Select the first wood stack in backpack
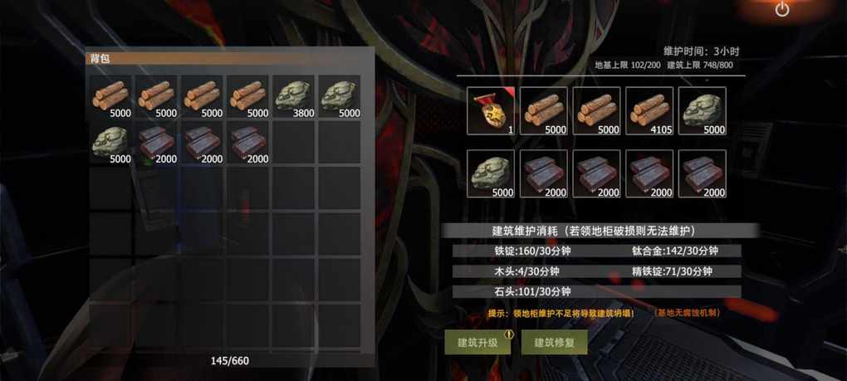 [x=110, y=98]
